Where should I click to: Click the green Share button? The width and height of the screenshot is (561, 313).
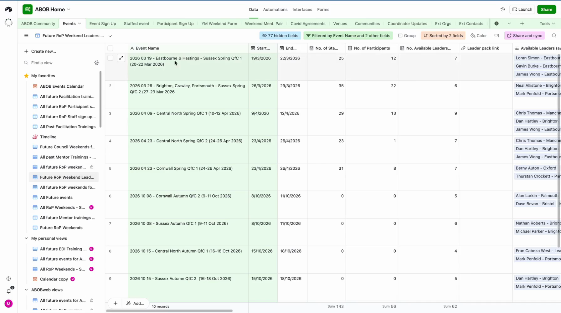click(x=546, y=9)
